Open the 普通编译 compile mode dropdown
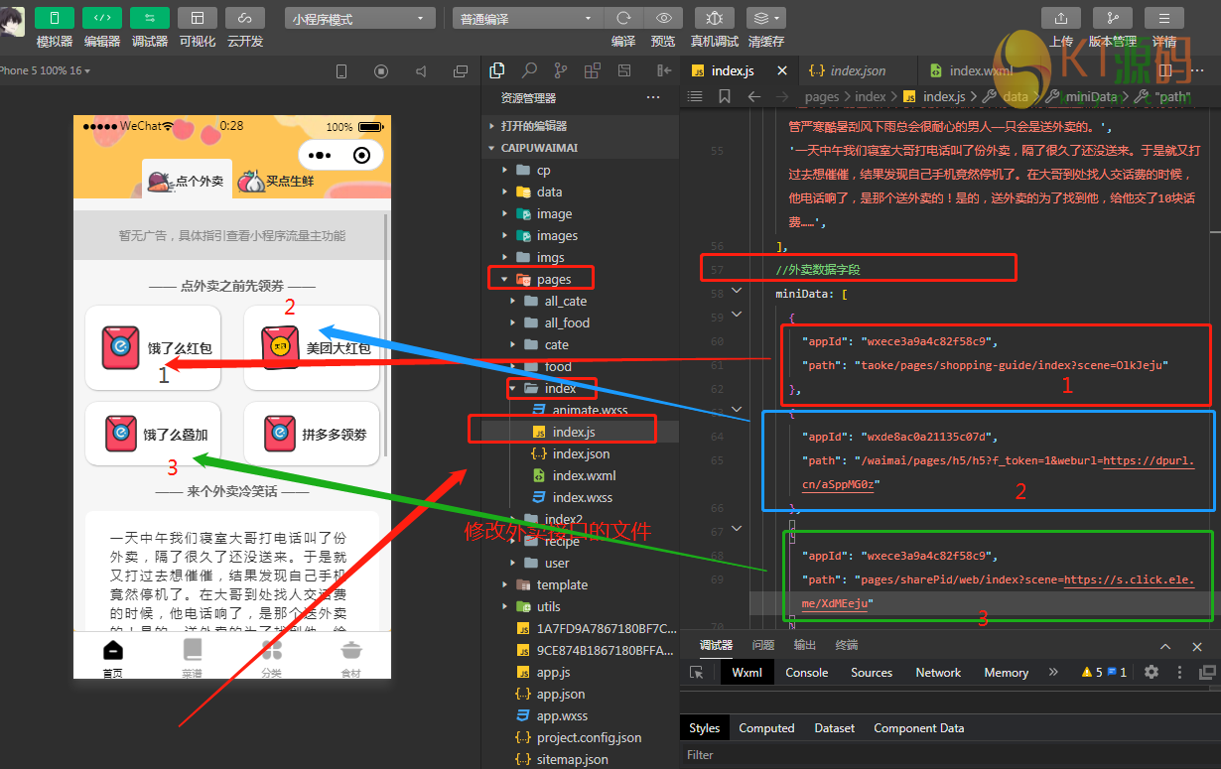The image size is (1221, 769). click(x=527, y=19)
